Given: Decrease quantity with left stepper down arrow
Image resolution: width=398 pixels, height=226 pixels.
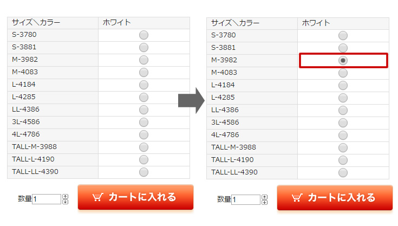Looking at the screenshot, I should pos(65,202).
